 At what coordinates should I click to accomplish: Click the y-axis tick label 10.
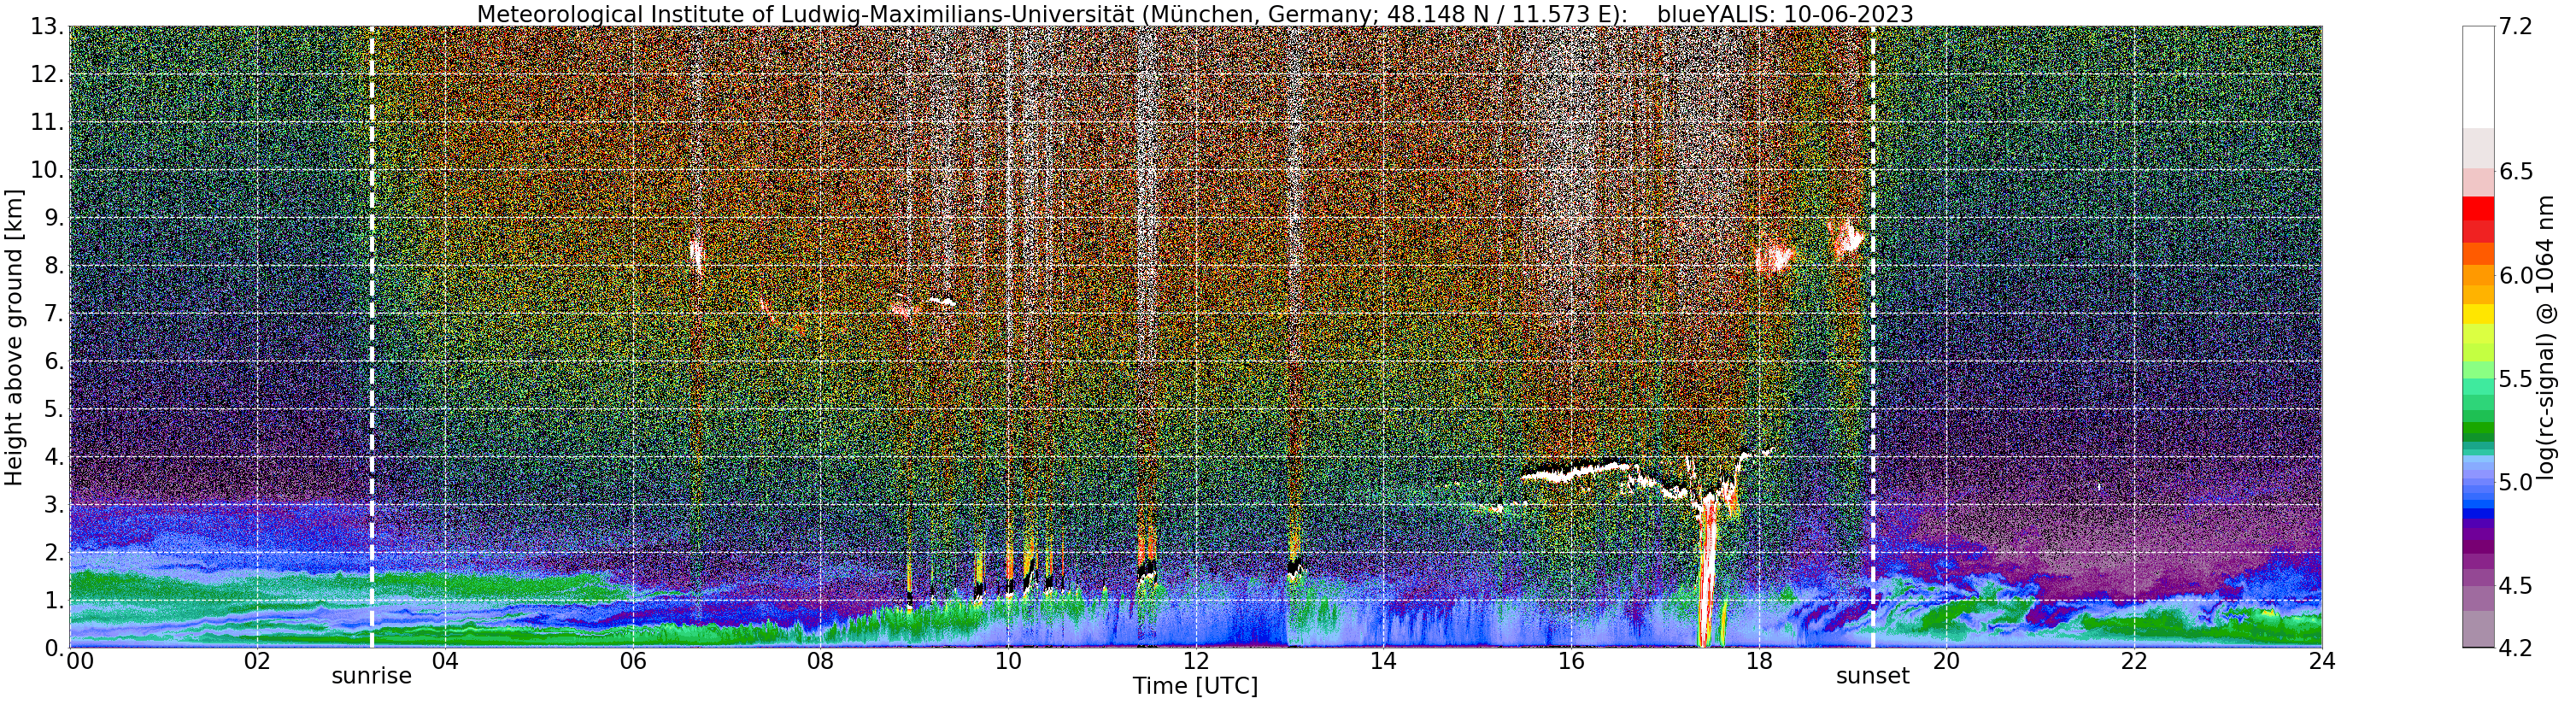point(46,170)
